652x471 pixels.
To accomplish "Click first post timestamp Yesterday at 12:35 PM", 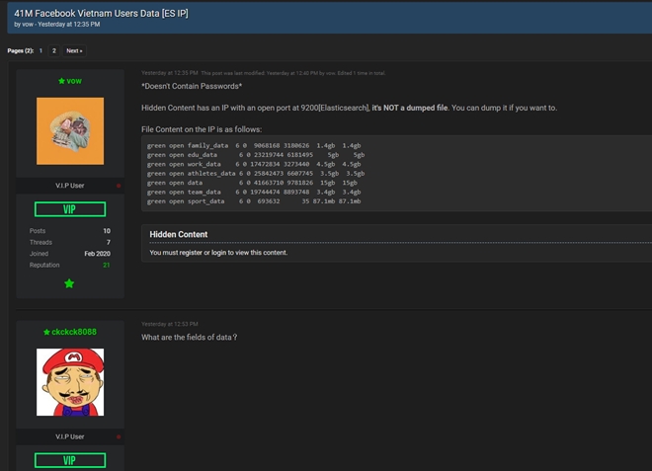I will 170,73.
